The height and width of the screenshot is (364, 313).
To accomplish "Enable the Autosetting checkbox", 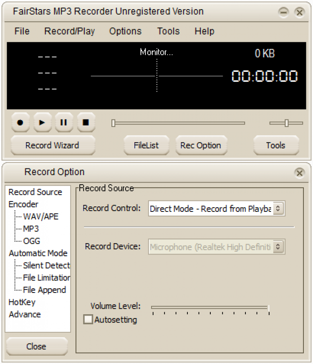I will pyautogui.click(x=88, y=319).
